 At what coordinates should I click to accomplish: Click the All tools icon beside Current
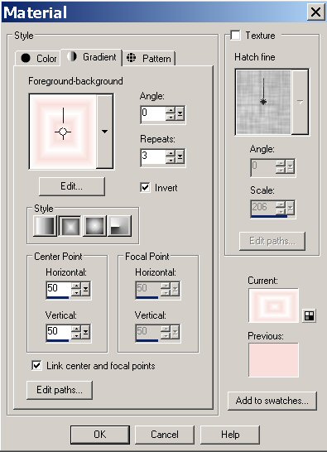309,315
